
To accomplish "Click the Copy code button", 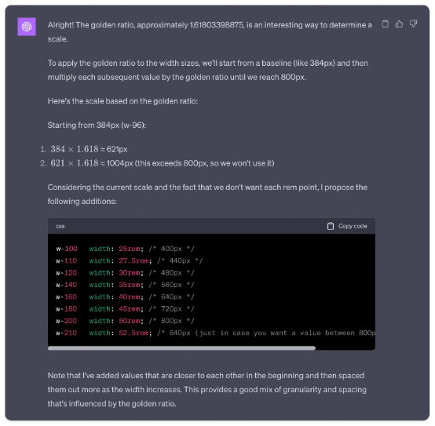I will coord(347,226).
